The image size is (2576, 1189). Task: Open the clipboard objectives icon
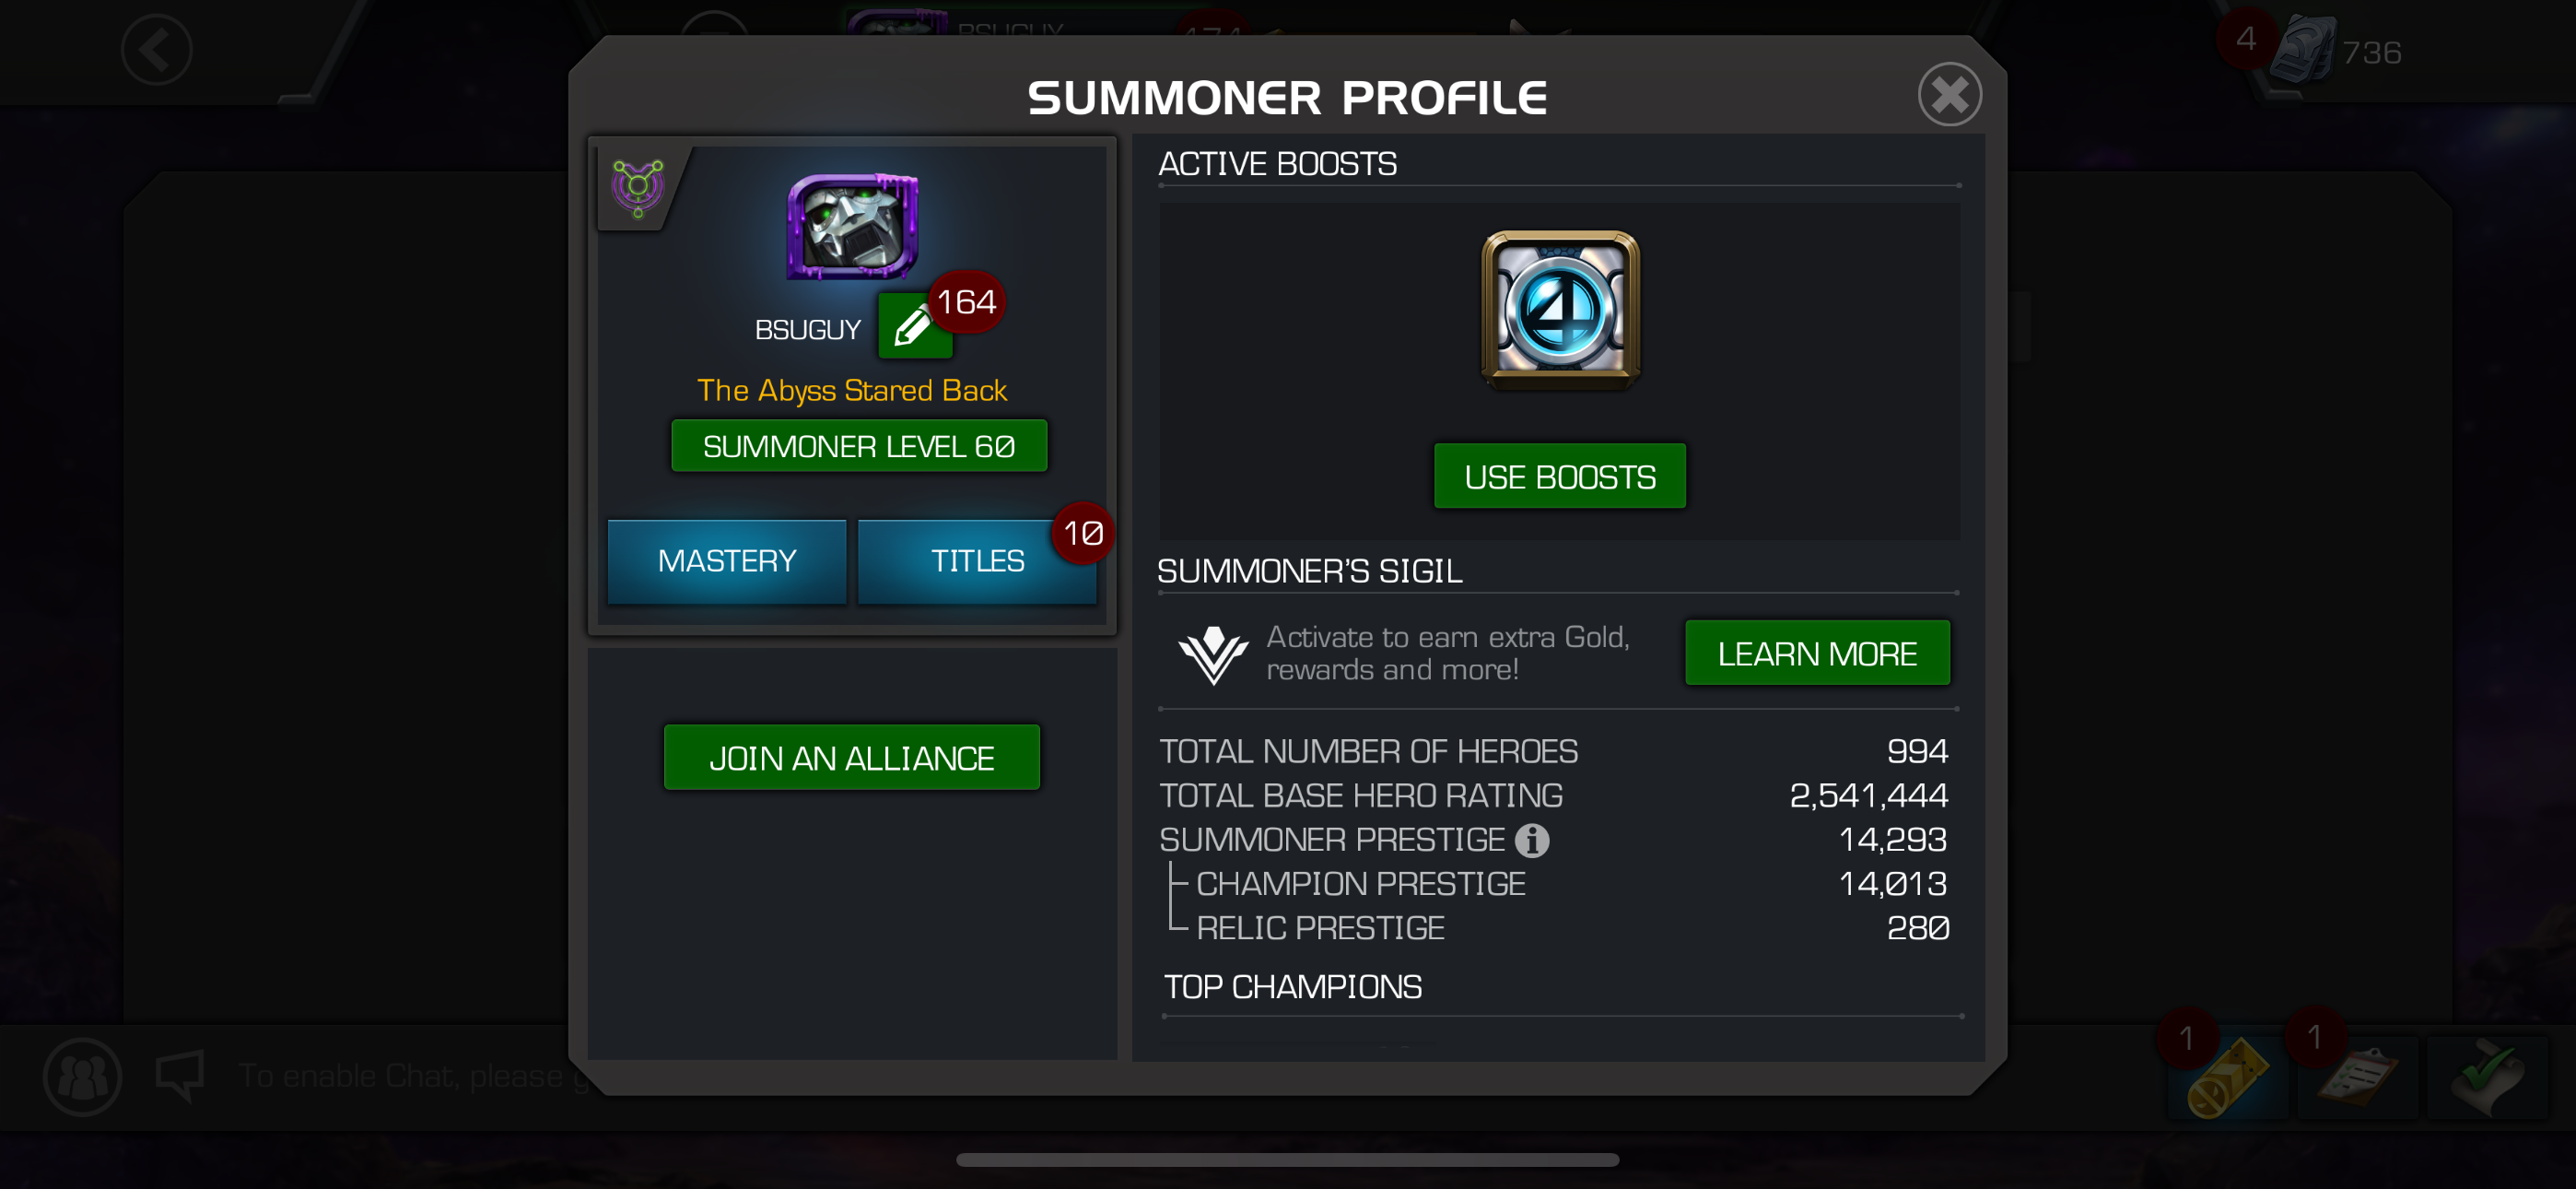click(2357, 1077)
